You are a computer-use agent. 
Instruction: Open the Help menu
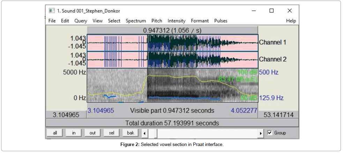tap(291, 21)
